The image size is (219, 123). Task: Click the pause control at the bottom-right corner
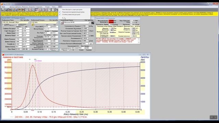coord(212,117)
